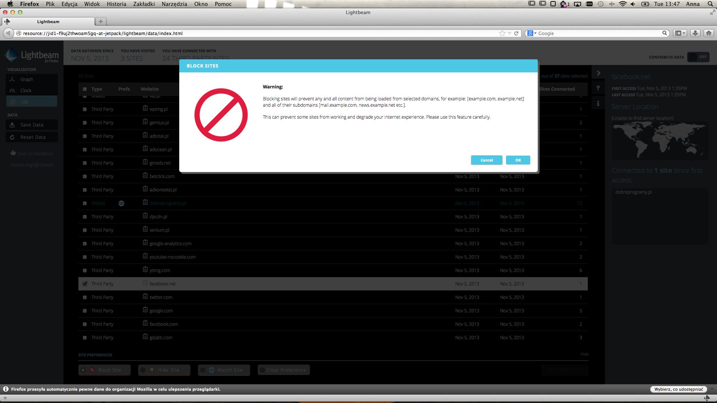The image size is (717, 403).
Task: Check the adocean.pl row checkbox
Action: click(x=85, y=150)
